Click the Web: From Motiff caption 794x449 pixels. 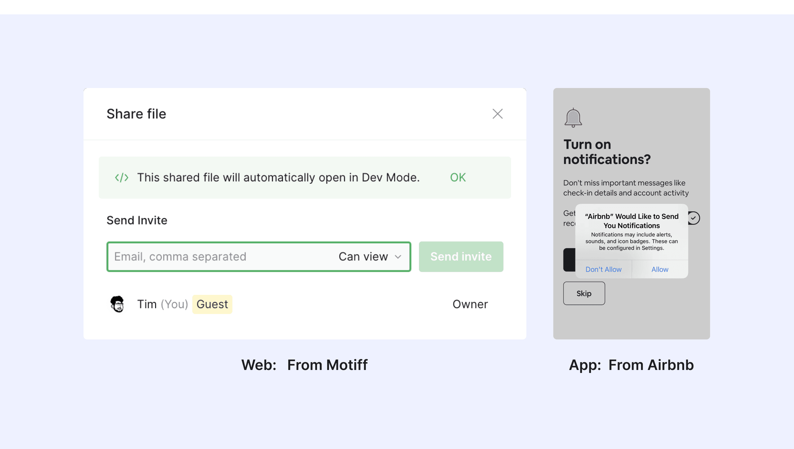pyautogui.click(x=304, y=365)
